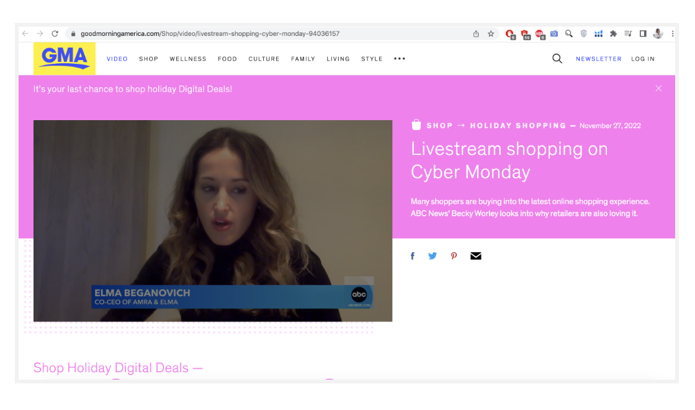Open the VIDEO section in navigation
695x410 pixels.
pyautogui.click(x=117, y=59)
